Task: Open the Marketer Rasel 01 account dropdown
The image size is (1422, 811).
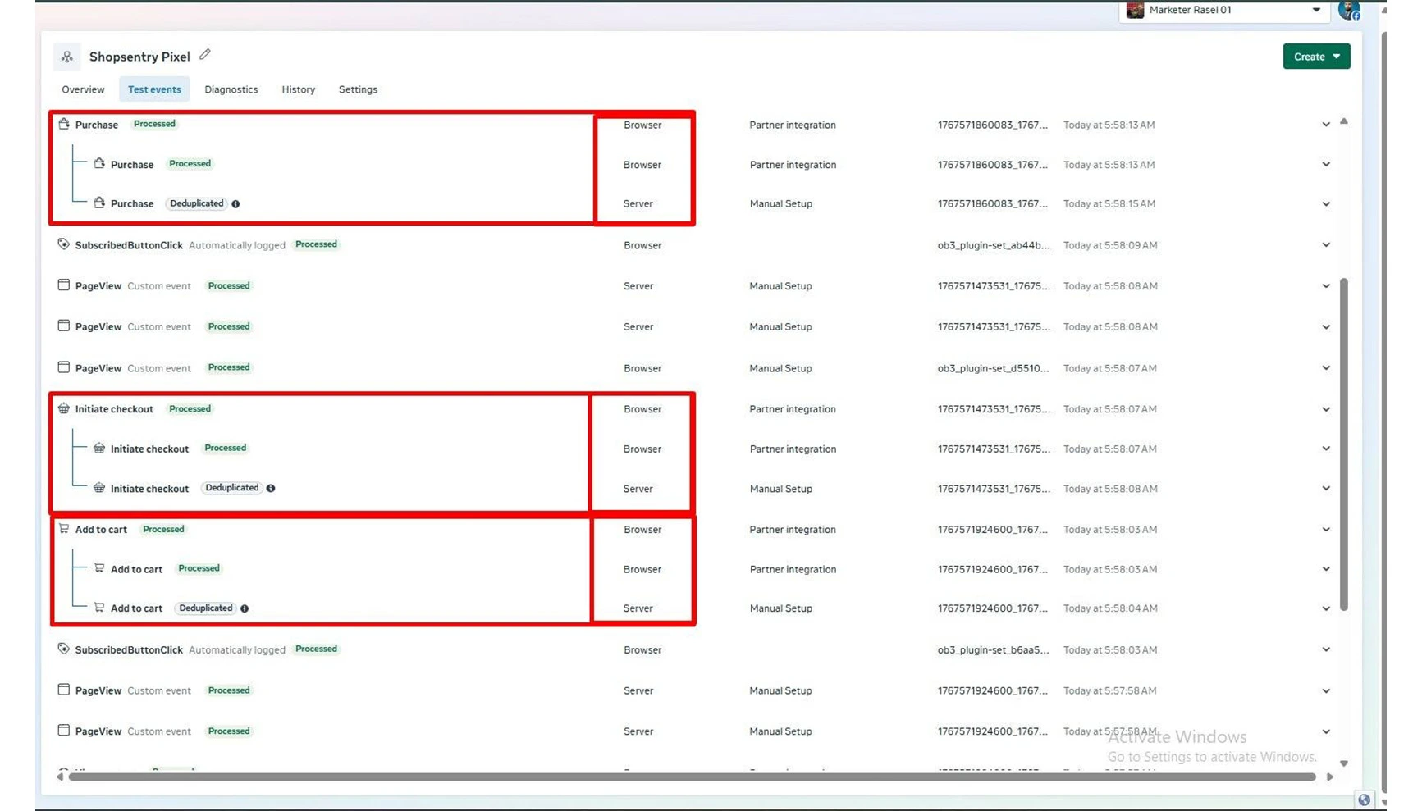Action: tap(1223, 11)
